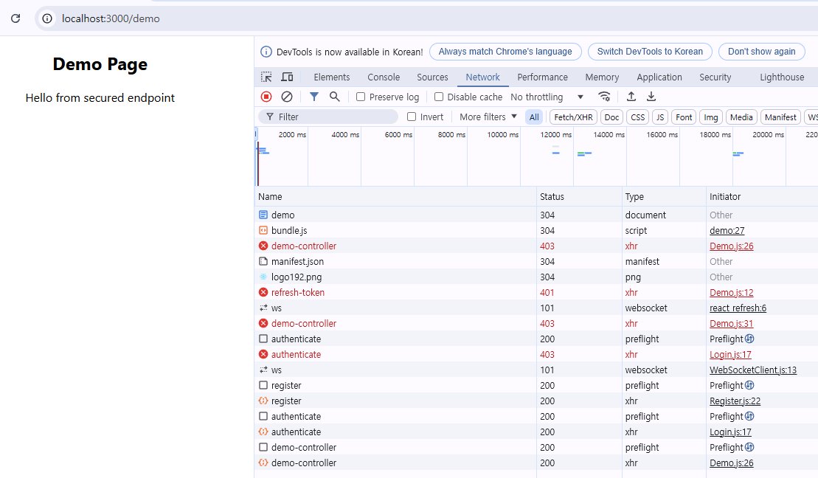
Task: Filter requests by Doc type
Action: click(612, 117)
